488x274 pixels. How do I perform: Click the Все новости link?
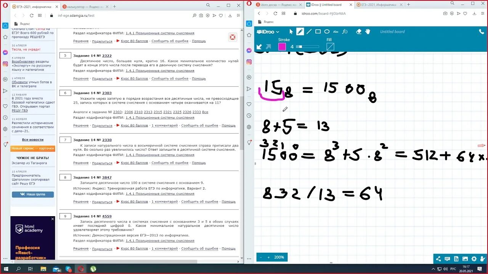(x=33, y=140)
